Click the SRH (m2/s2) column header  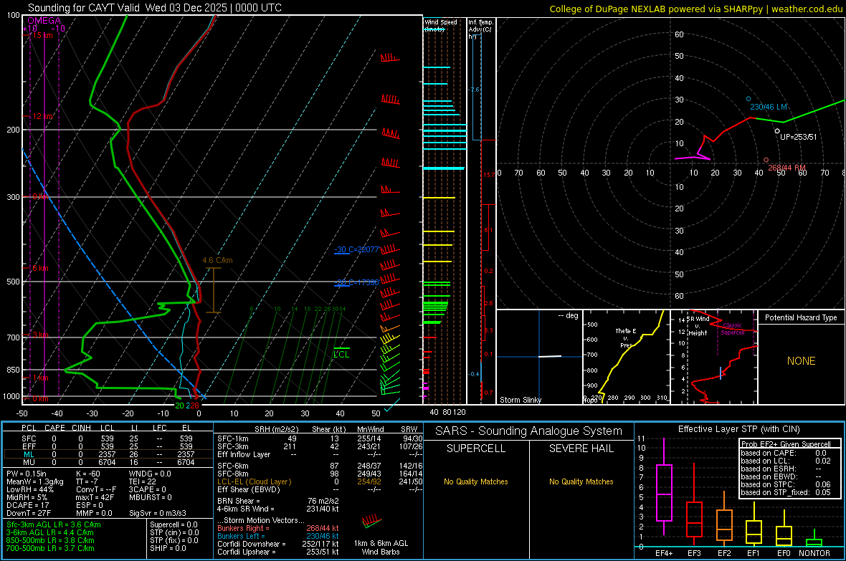click(276, 429)
